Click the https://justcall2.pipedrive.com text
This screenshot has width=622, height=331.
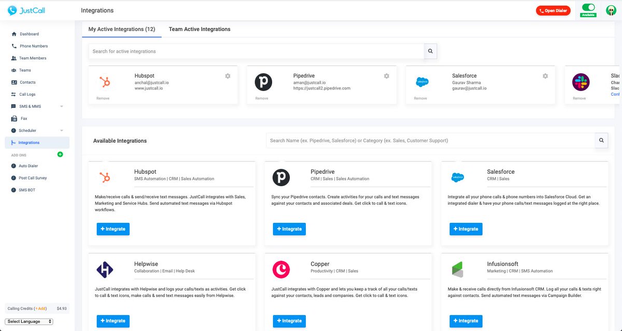322,88
